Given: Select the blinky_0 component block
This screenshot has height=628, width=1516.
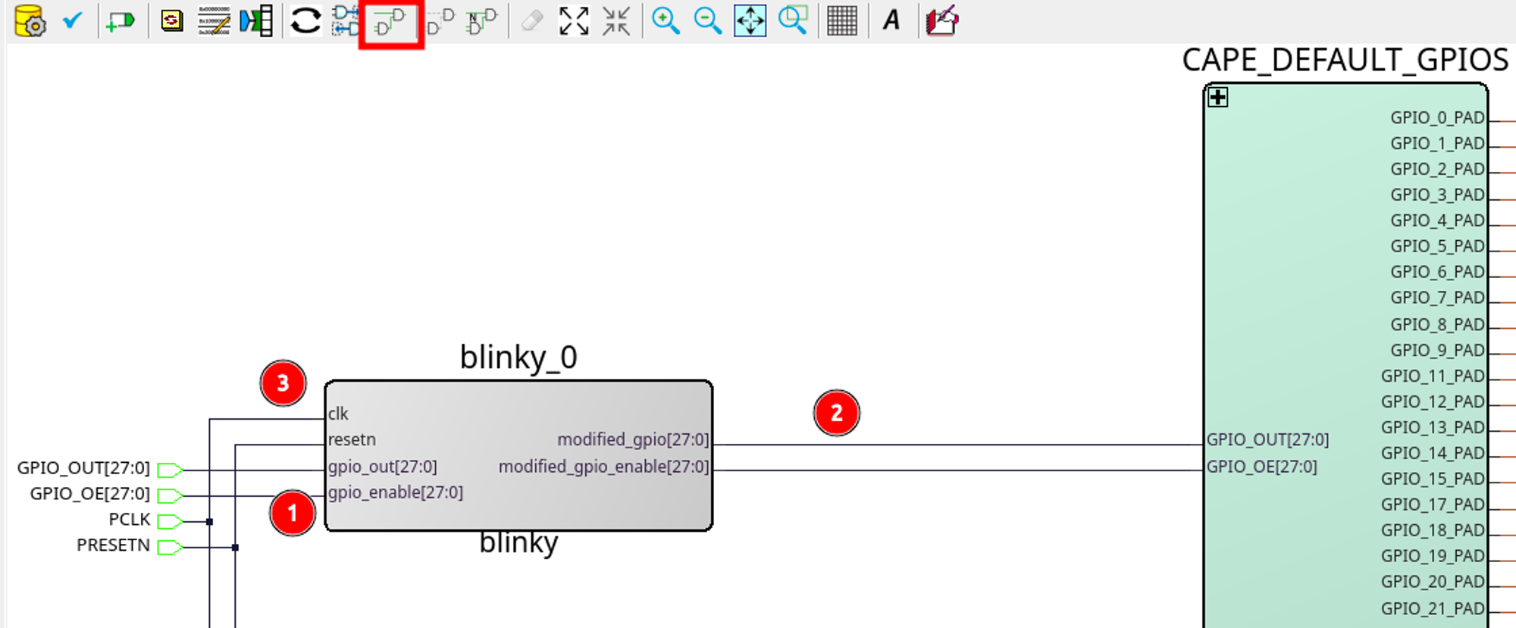Looking at the screenshot, I should point(518,508).
